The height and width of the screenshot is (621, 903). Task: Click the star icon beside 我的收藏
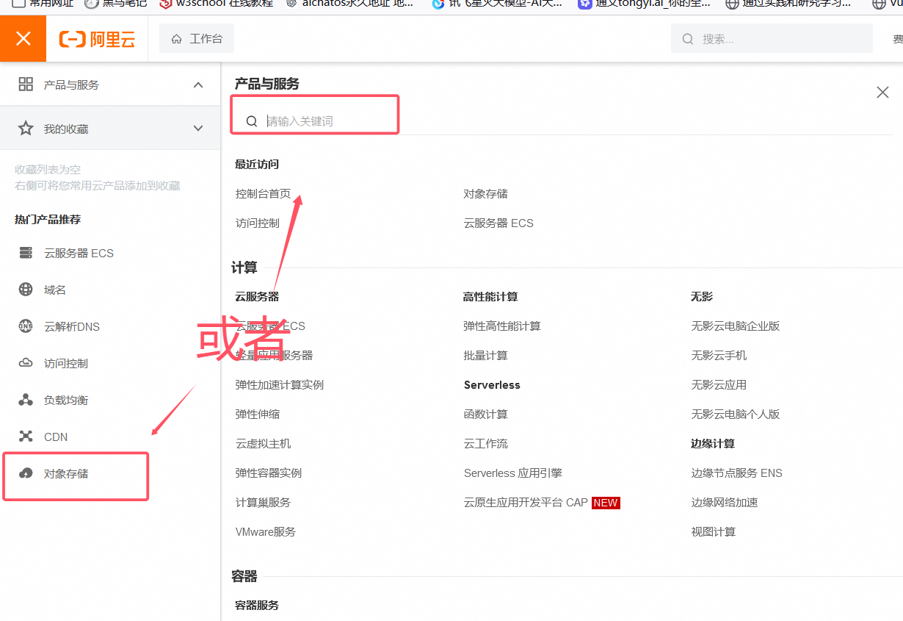pos(26,129)
